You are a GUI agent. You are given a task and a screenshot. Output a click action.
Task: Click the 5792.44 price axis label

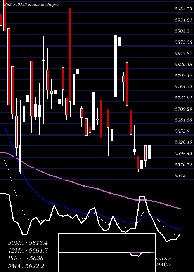[x=184, y=75]
